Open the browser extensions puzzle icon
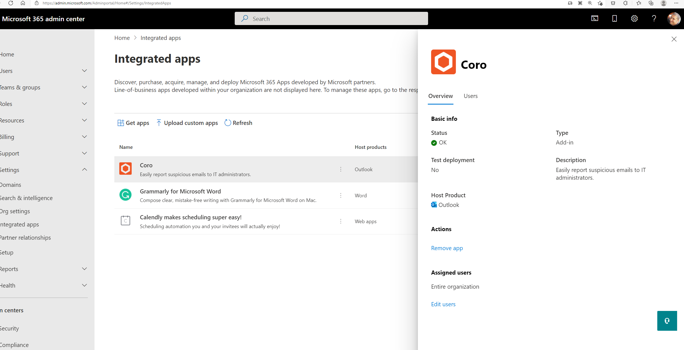Screen dimensions: 684x350 click(625, 3)
